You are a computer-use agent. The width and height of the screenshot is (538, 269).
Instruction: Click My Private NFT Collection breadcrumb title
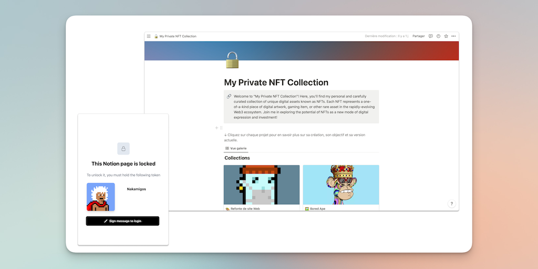(178, 36)
